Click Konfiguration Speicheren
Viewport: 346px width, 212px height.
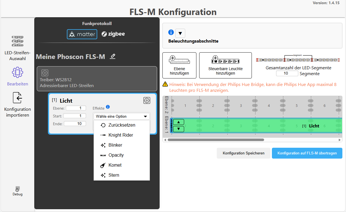pyautogui.click(x=243, y=153)
